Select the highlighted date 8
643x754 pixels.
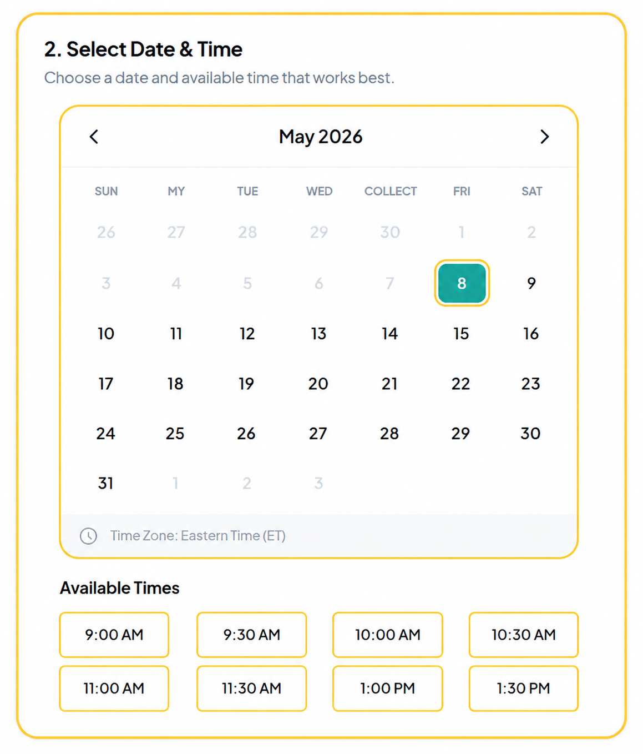pos(462,283)
